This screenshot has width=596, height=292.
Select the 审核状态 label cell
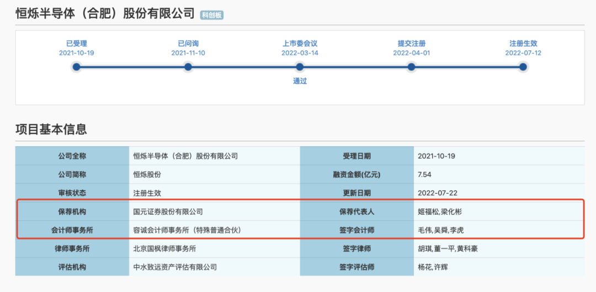tap(72, 193)
